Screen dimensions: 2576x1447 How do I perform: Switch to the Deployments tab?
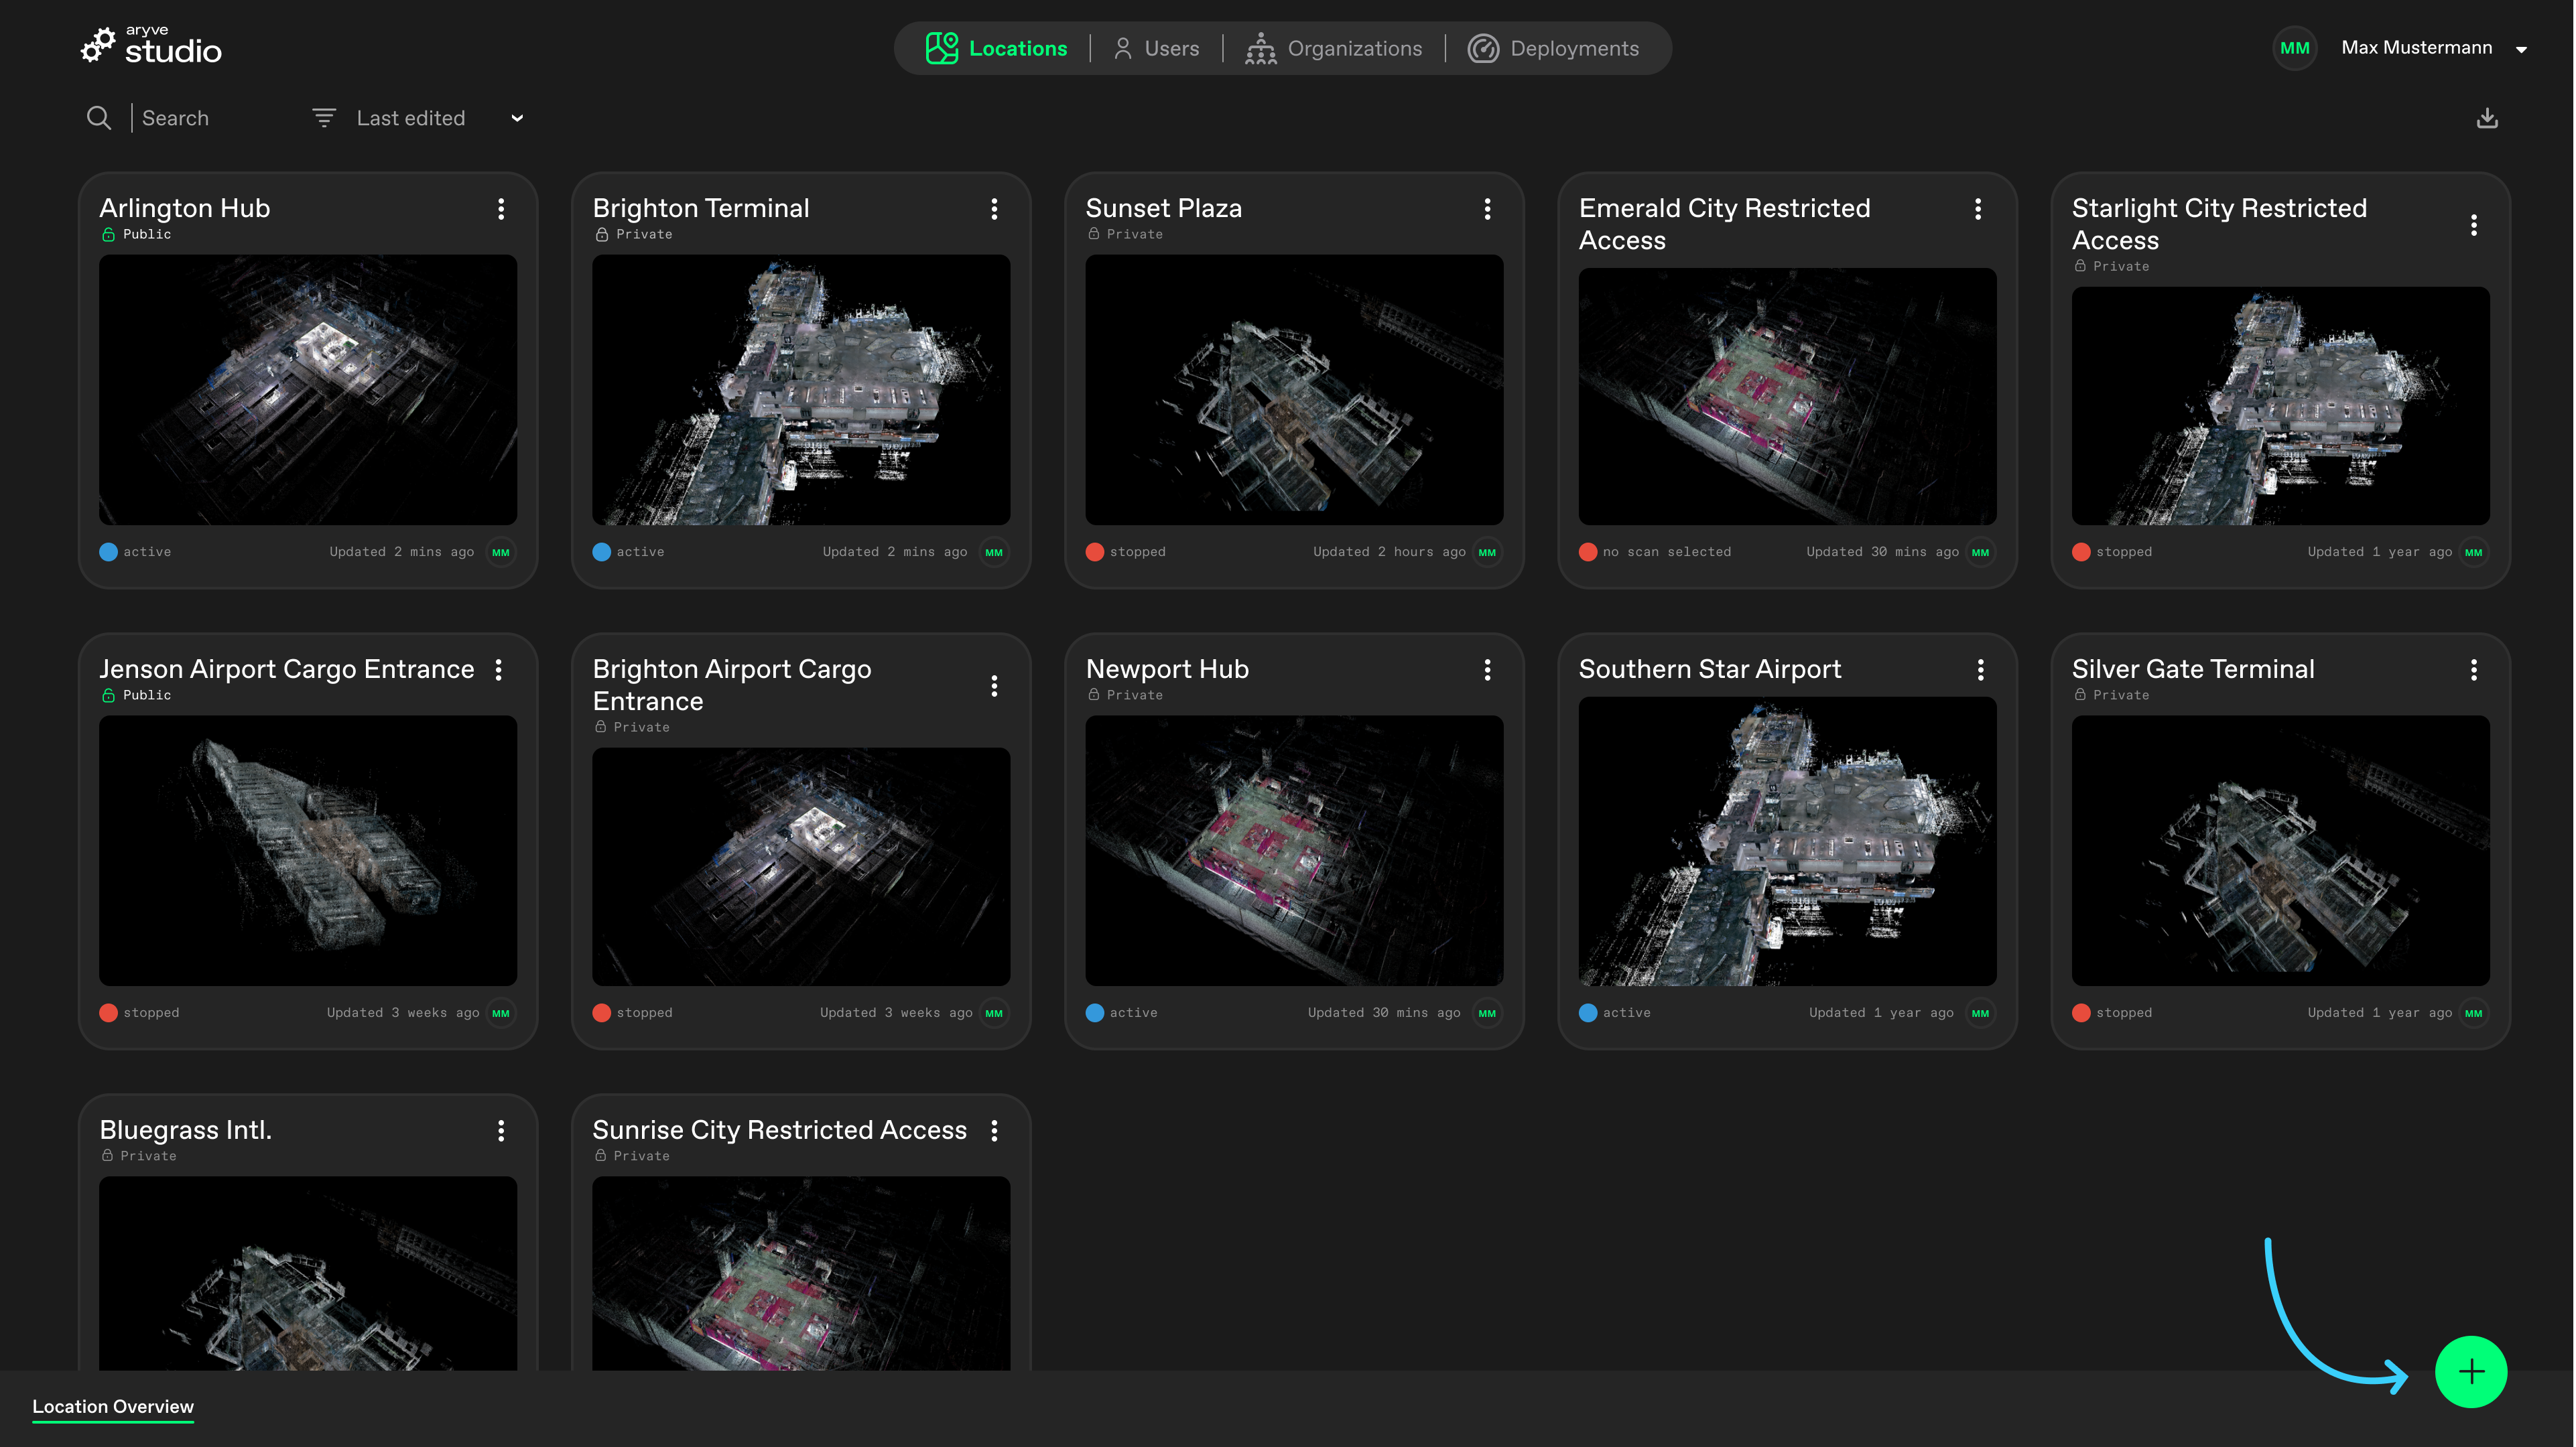click(1553, 48)
